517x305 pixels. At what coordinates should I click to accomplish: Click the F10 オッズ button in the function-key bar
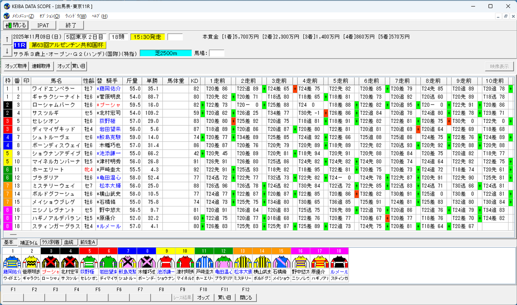203,298
